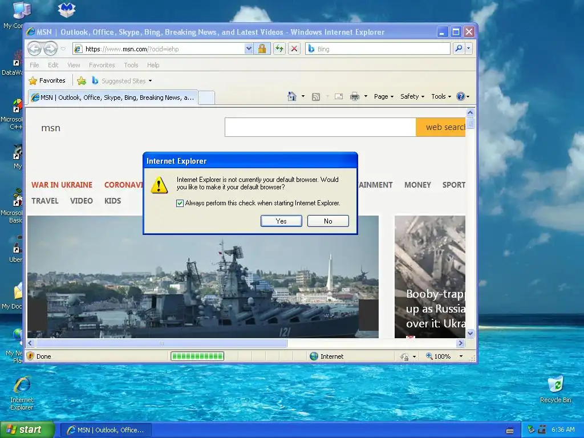Click vertical scrollbar up arrow

coord(470,112)
